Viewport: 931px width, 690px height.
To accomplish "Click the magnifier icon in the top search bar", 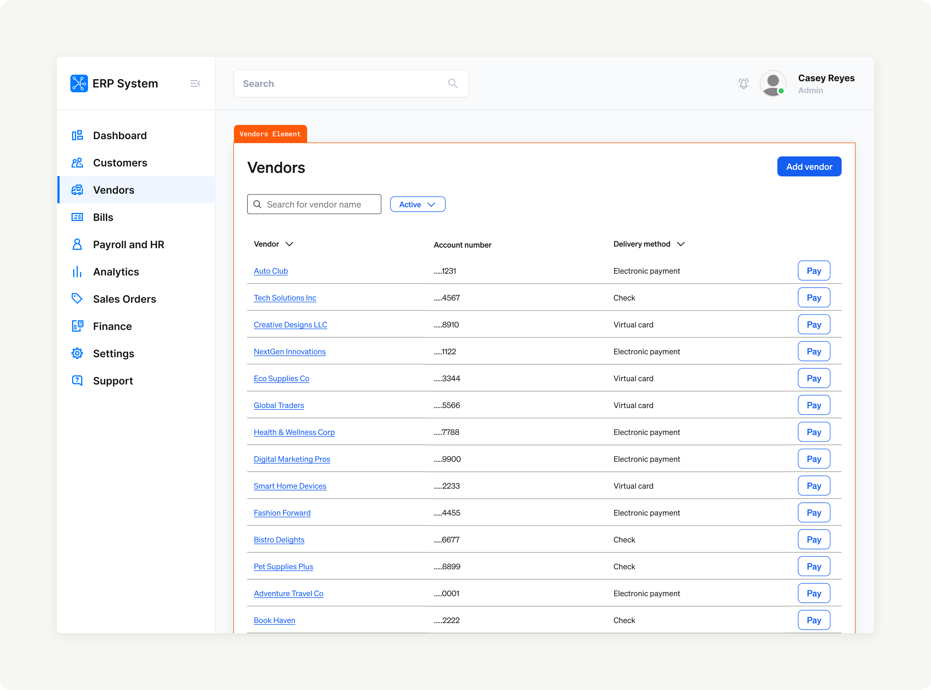I will 452,83.
